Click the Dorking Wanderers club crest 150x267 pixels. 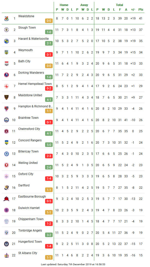7,75
